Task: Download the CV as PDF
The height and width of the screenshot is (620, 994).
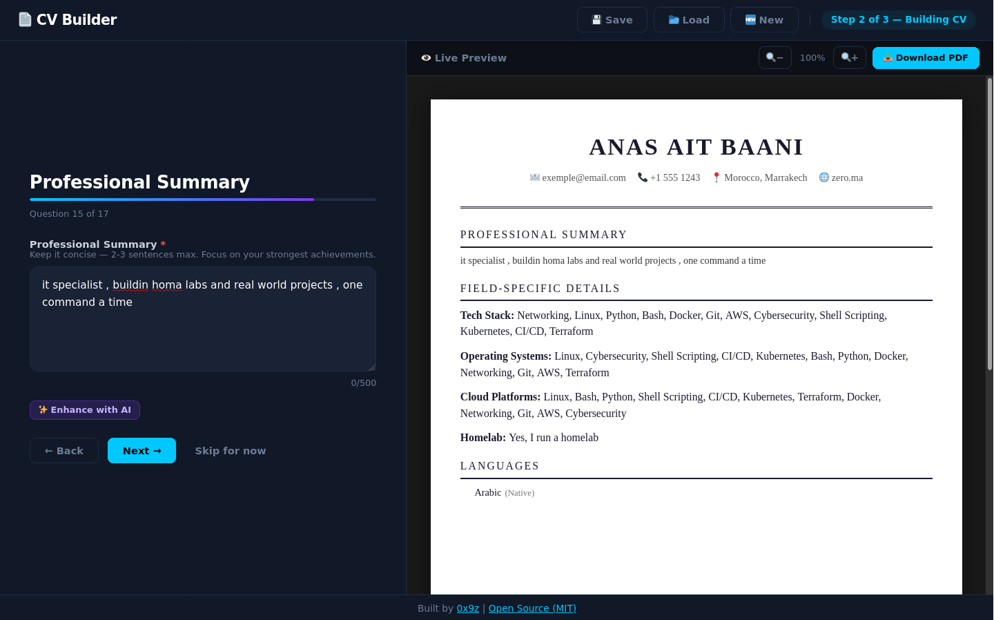Action: point(926,58)
